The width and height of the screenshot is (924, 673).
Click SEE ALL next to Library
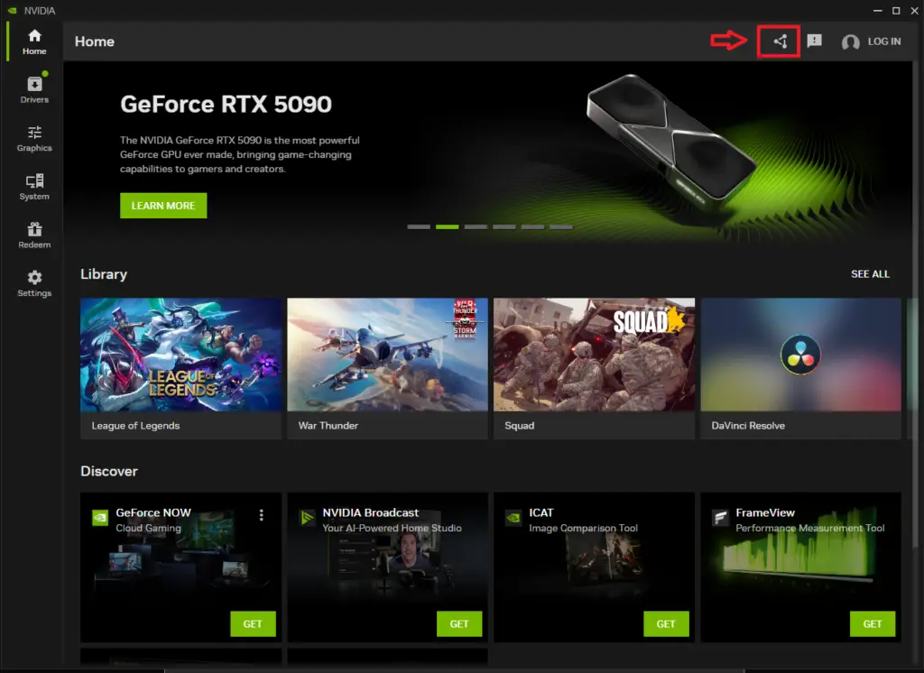tap(870, 274)
